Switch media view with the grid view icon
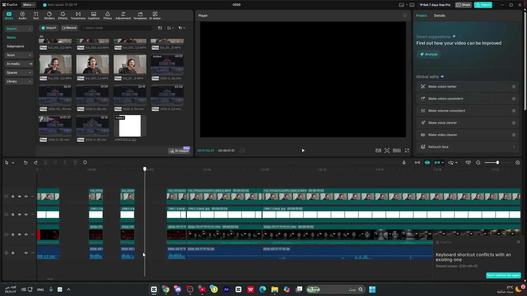 160,28
